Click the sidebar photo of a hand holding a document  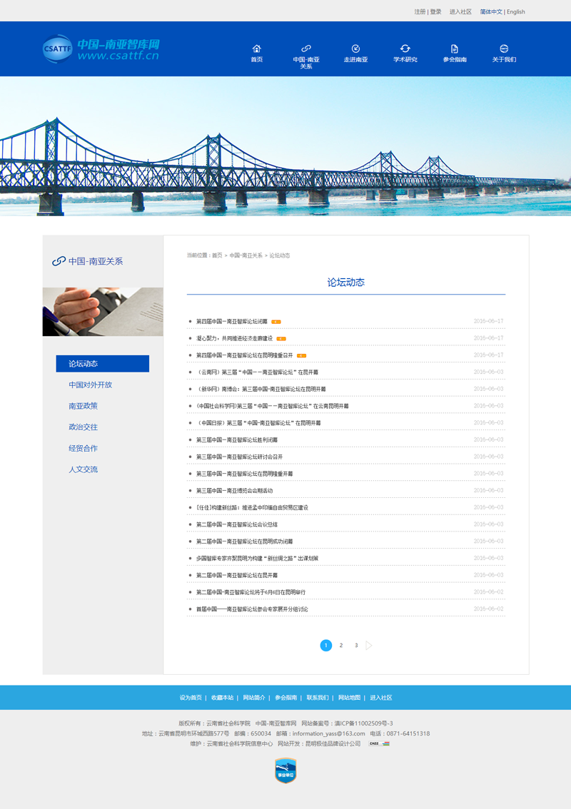pyautogui.click(x=103, y=312)
